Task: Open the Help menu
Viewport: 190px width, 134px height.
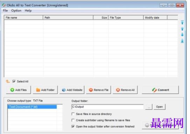Action: point(28,10)
